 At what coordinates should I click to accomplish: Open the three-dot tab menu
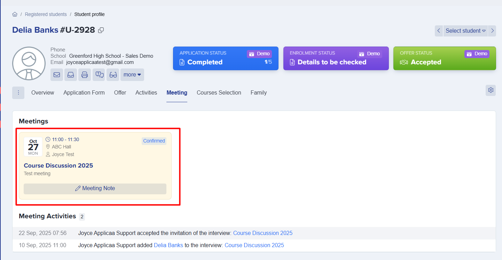(18, 93)
